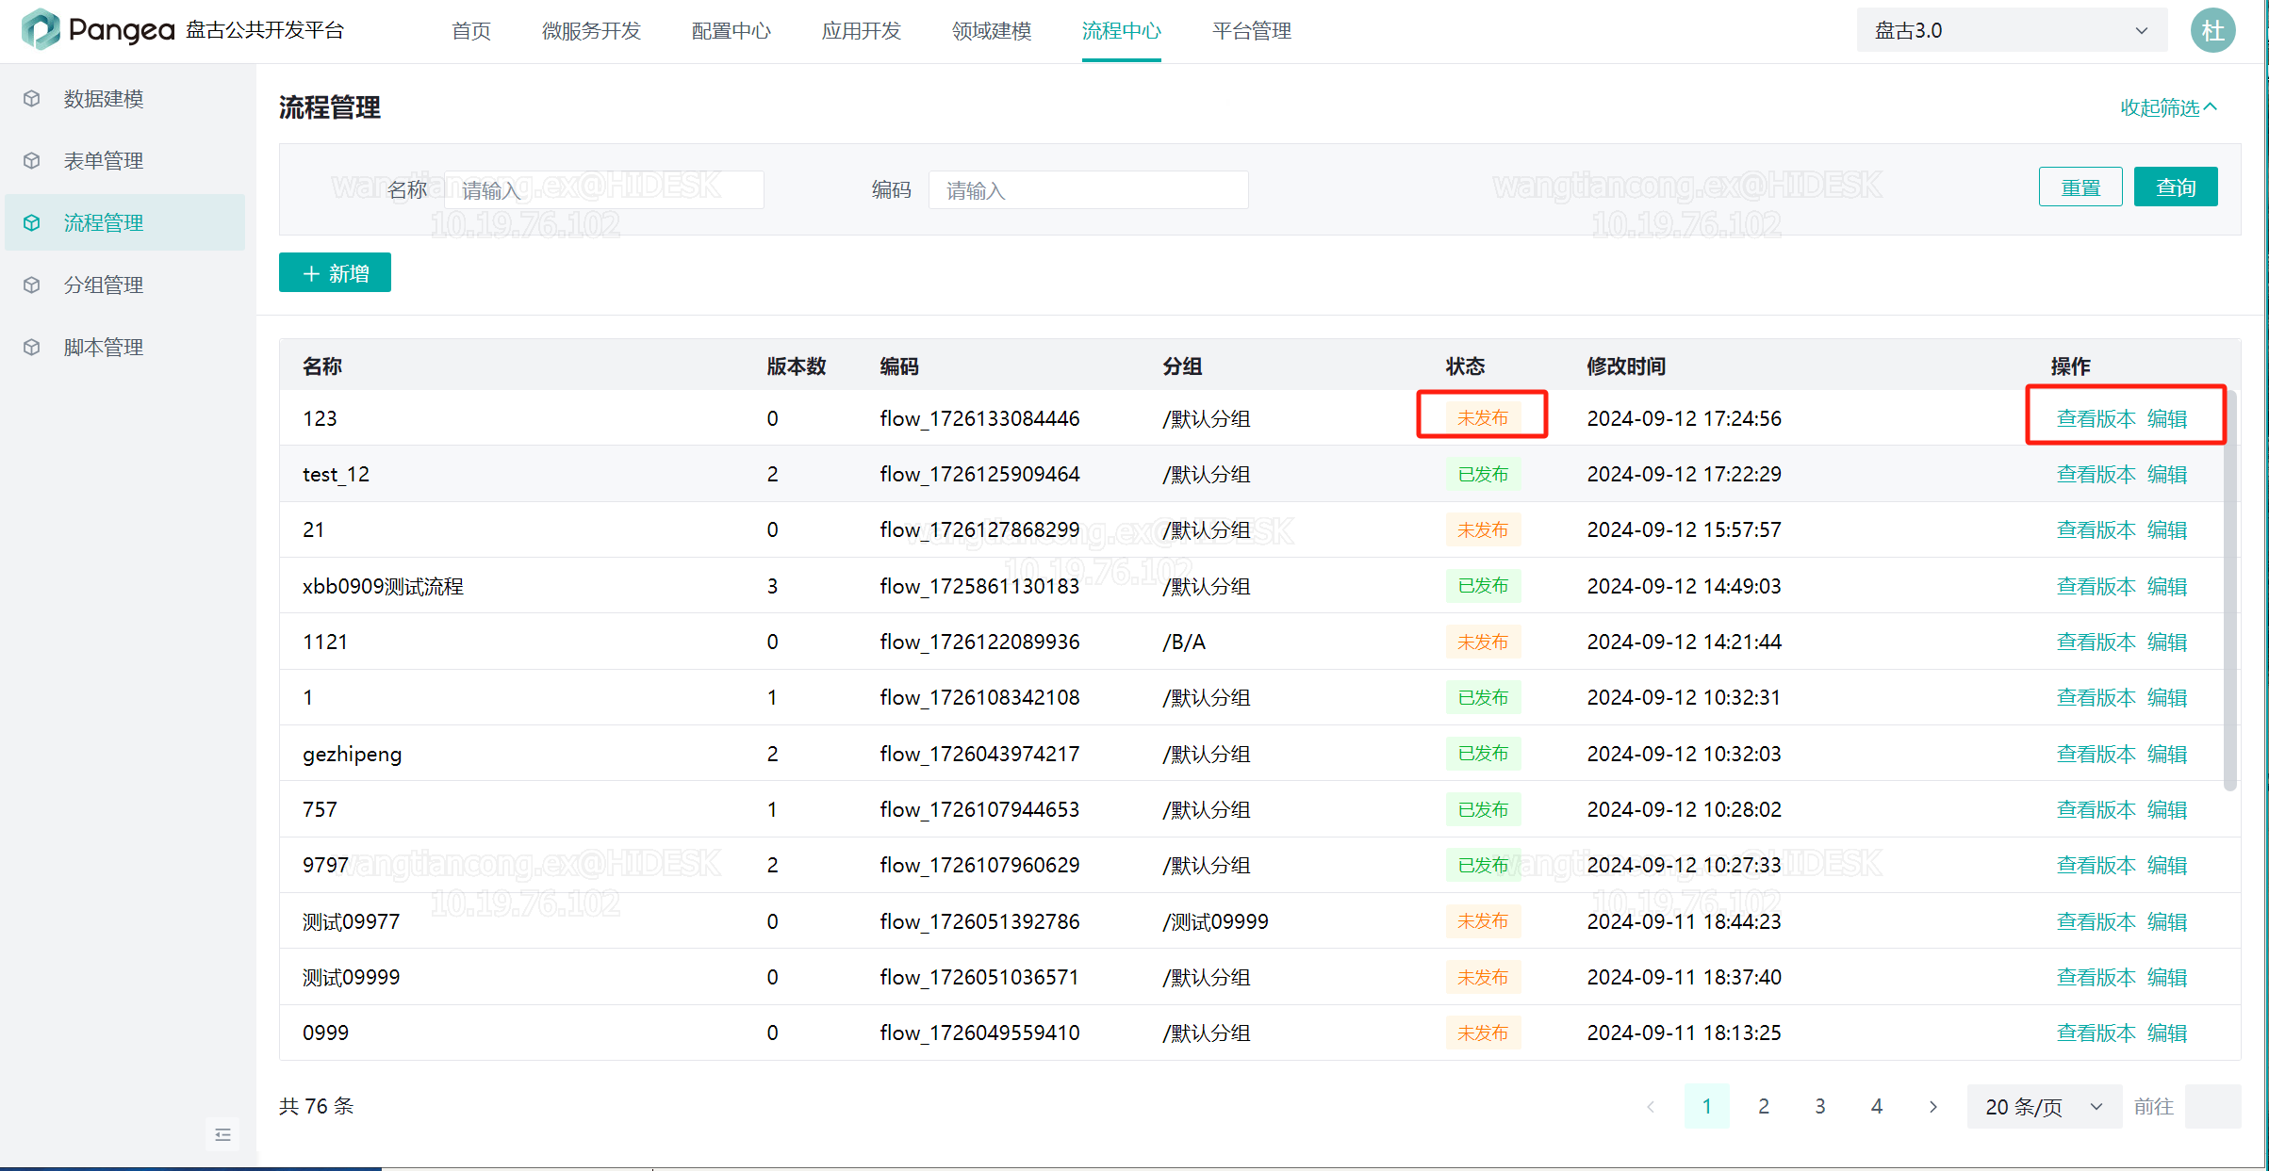2269x1171 pixels.
Task: Click the Pangea logo icon
Action: (41, 29)
